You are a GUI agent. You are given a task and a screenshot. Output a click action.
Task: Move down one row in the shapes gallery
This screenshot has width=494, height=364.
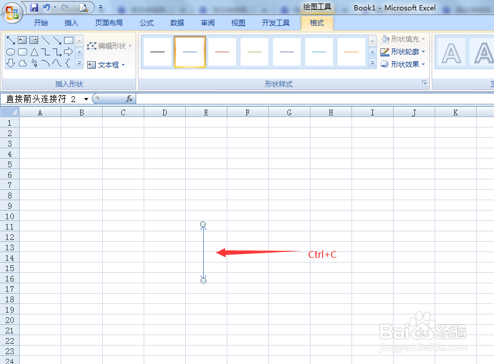(80, 52)
